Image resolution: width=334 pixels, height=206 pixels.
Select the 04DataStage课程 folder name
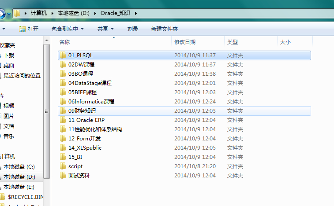90,83
